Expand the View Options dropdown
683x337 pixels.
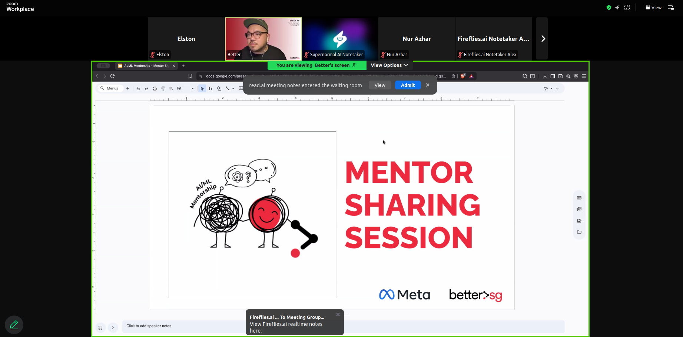click(389, 65)
